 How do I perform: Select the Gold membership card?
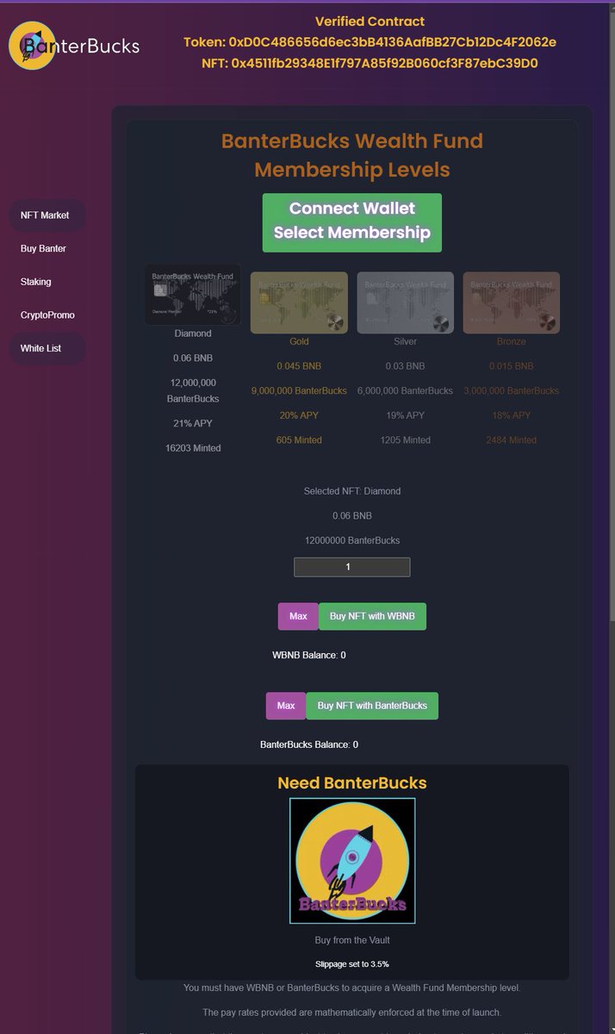pos(299,302)
